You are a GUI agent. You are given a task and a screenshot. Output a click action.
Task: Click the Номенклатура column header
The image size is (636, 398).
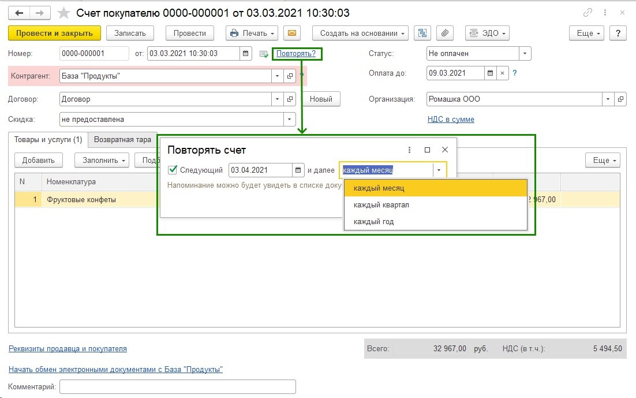(x=99, y=182)
